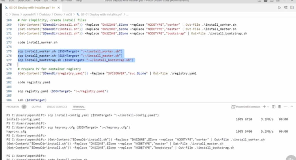This screenshot has height=160, width=296.
Task: Split the editor to the right
Action: (x=292, y=8)
